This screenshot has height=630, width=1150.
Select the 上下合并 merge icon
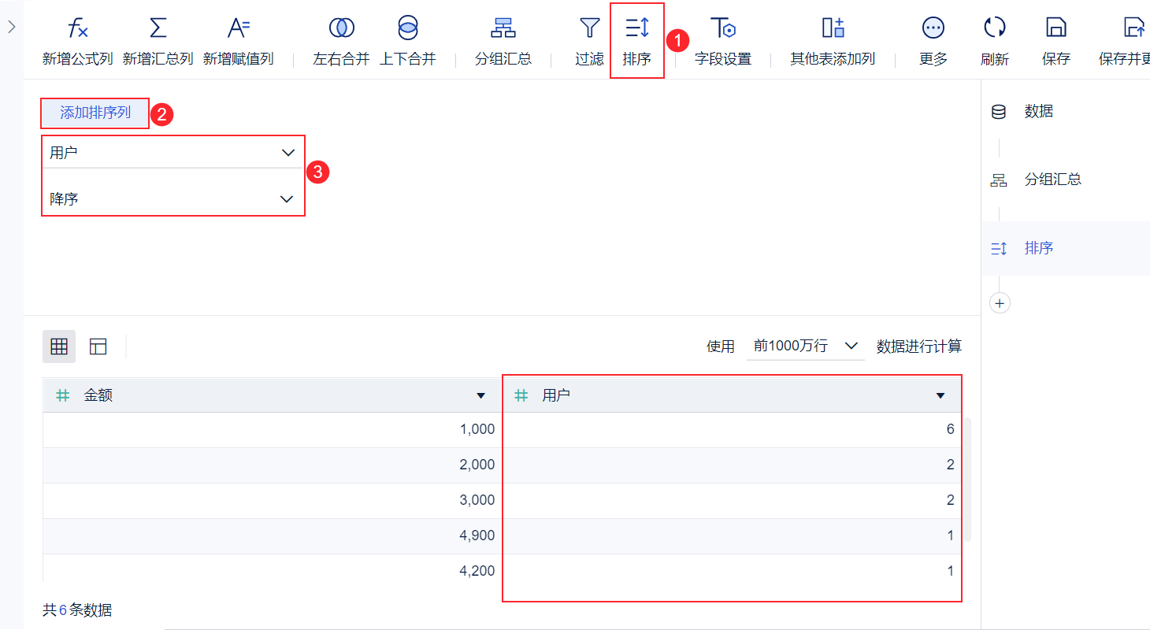(408, 29)
